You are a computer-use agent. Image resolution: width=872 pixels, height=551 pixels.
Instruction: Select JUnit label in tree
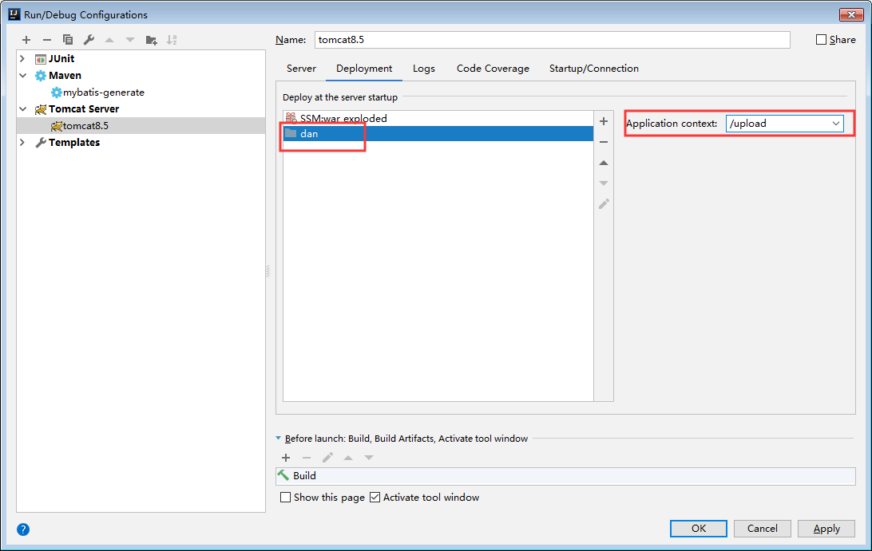tap(61, 58)
